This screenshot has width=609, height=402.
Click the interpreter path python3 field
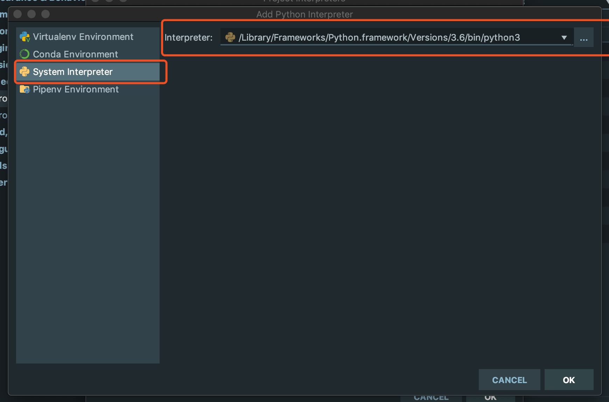(397, 37)
